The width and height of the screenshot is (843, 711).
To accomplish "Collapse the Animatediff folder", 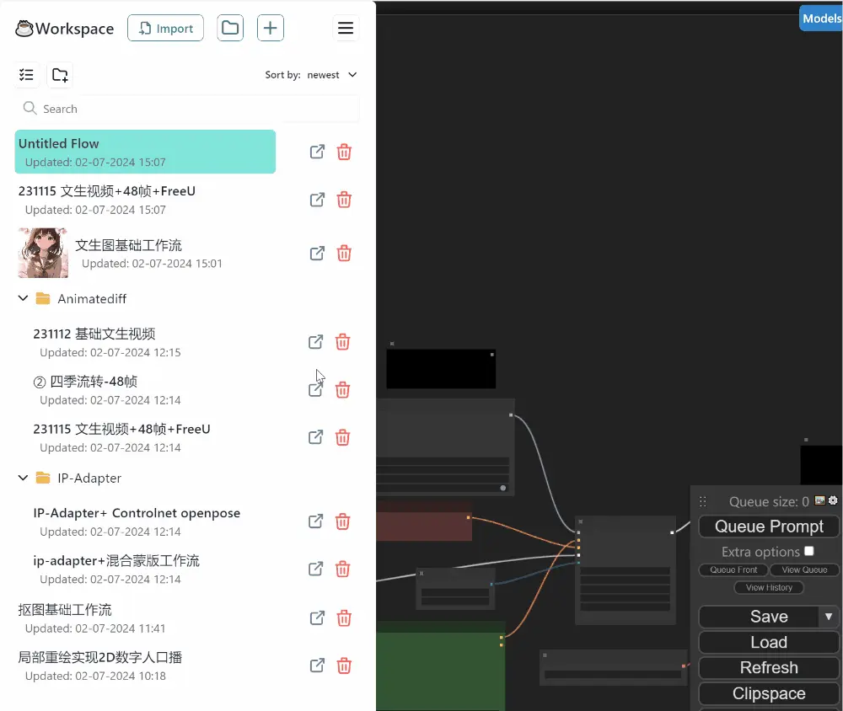I will (22, 298).
